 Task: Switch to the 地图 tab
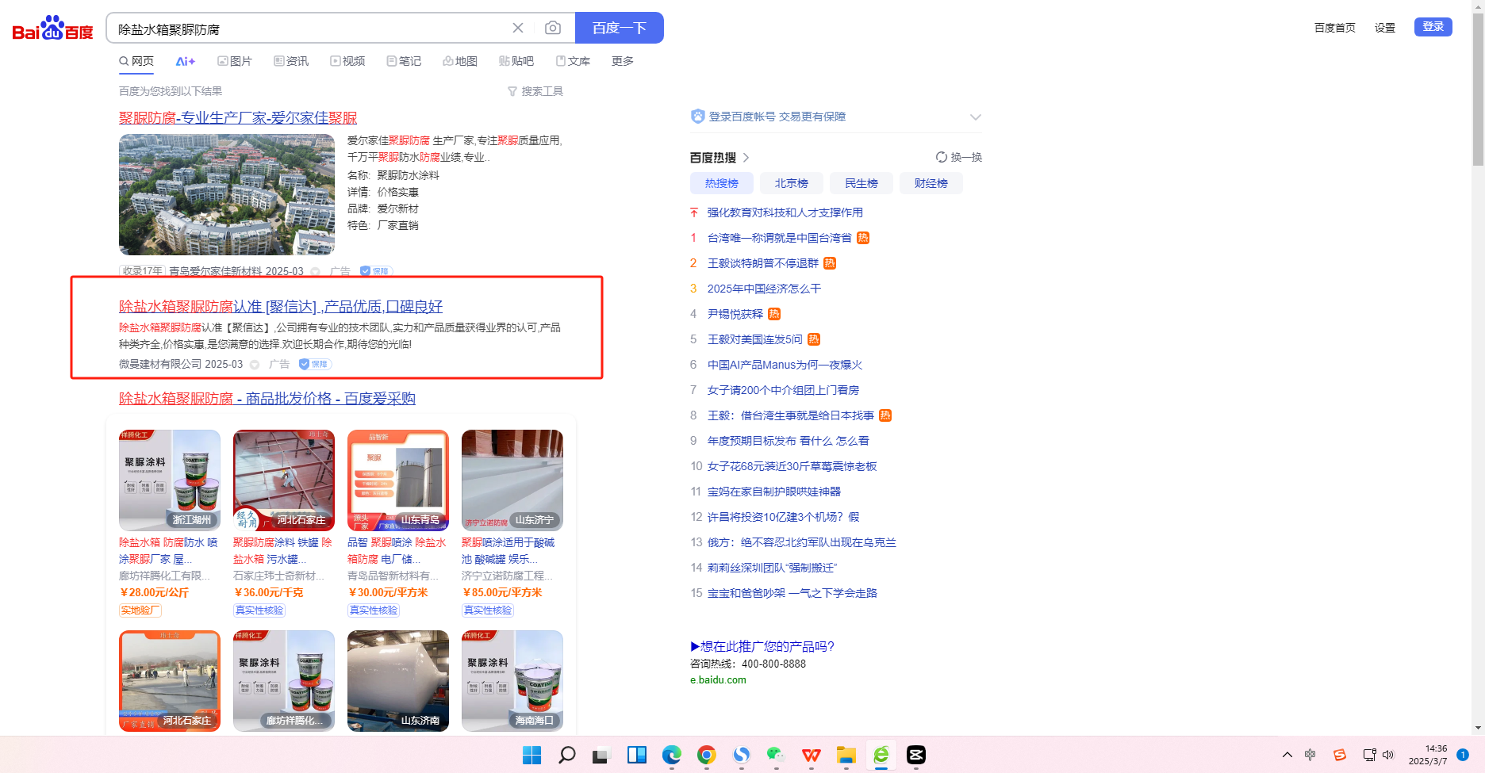point(460,61)
